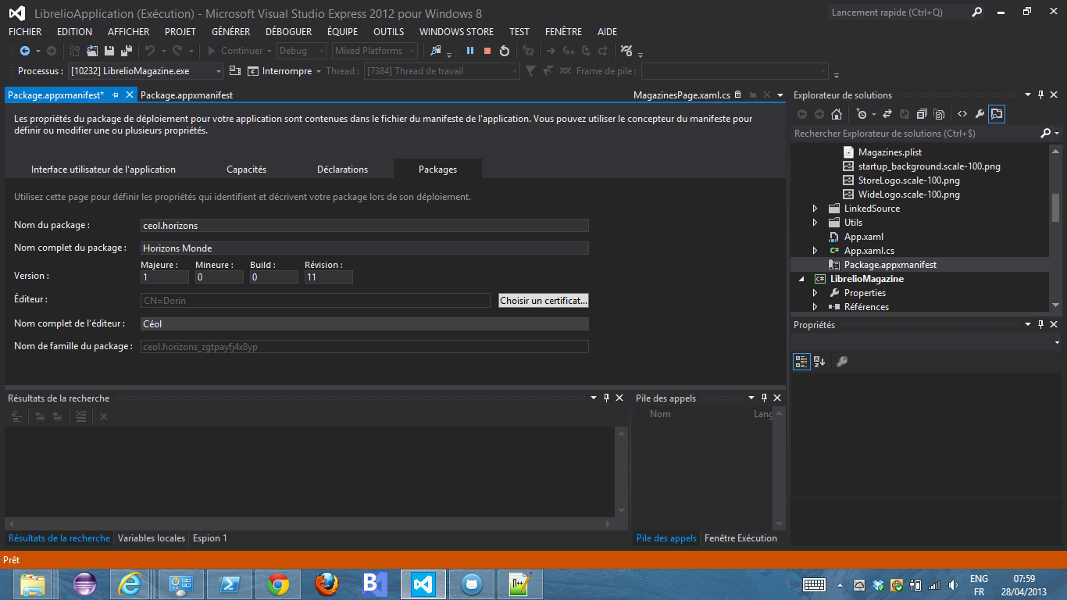Open Interface utilisateur de l'application tab

tap(103, 170)
